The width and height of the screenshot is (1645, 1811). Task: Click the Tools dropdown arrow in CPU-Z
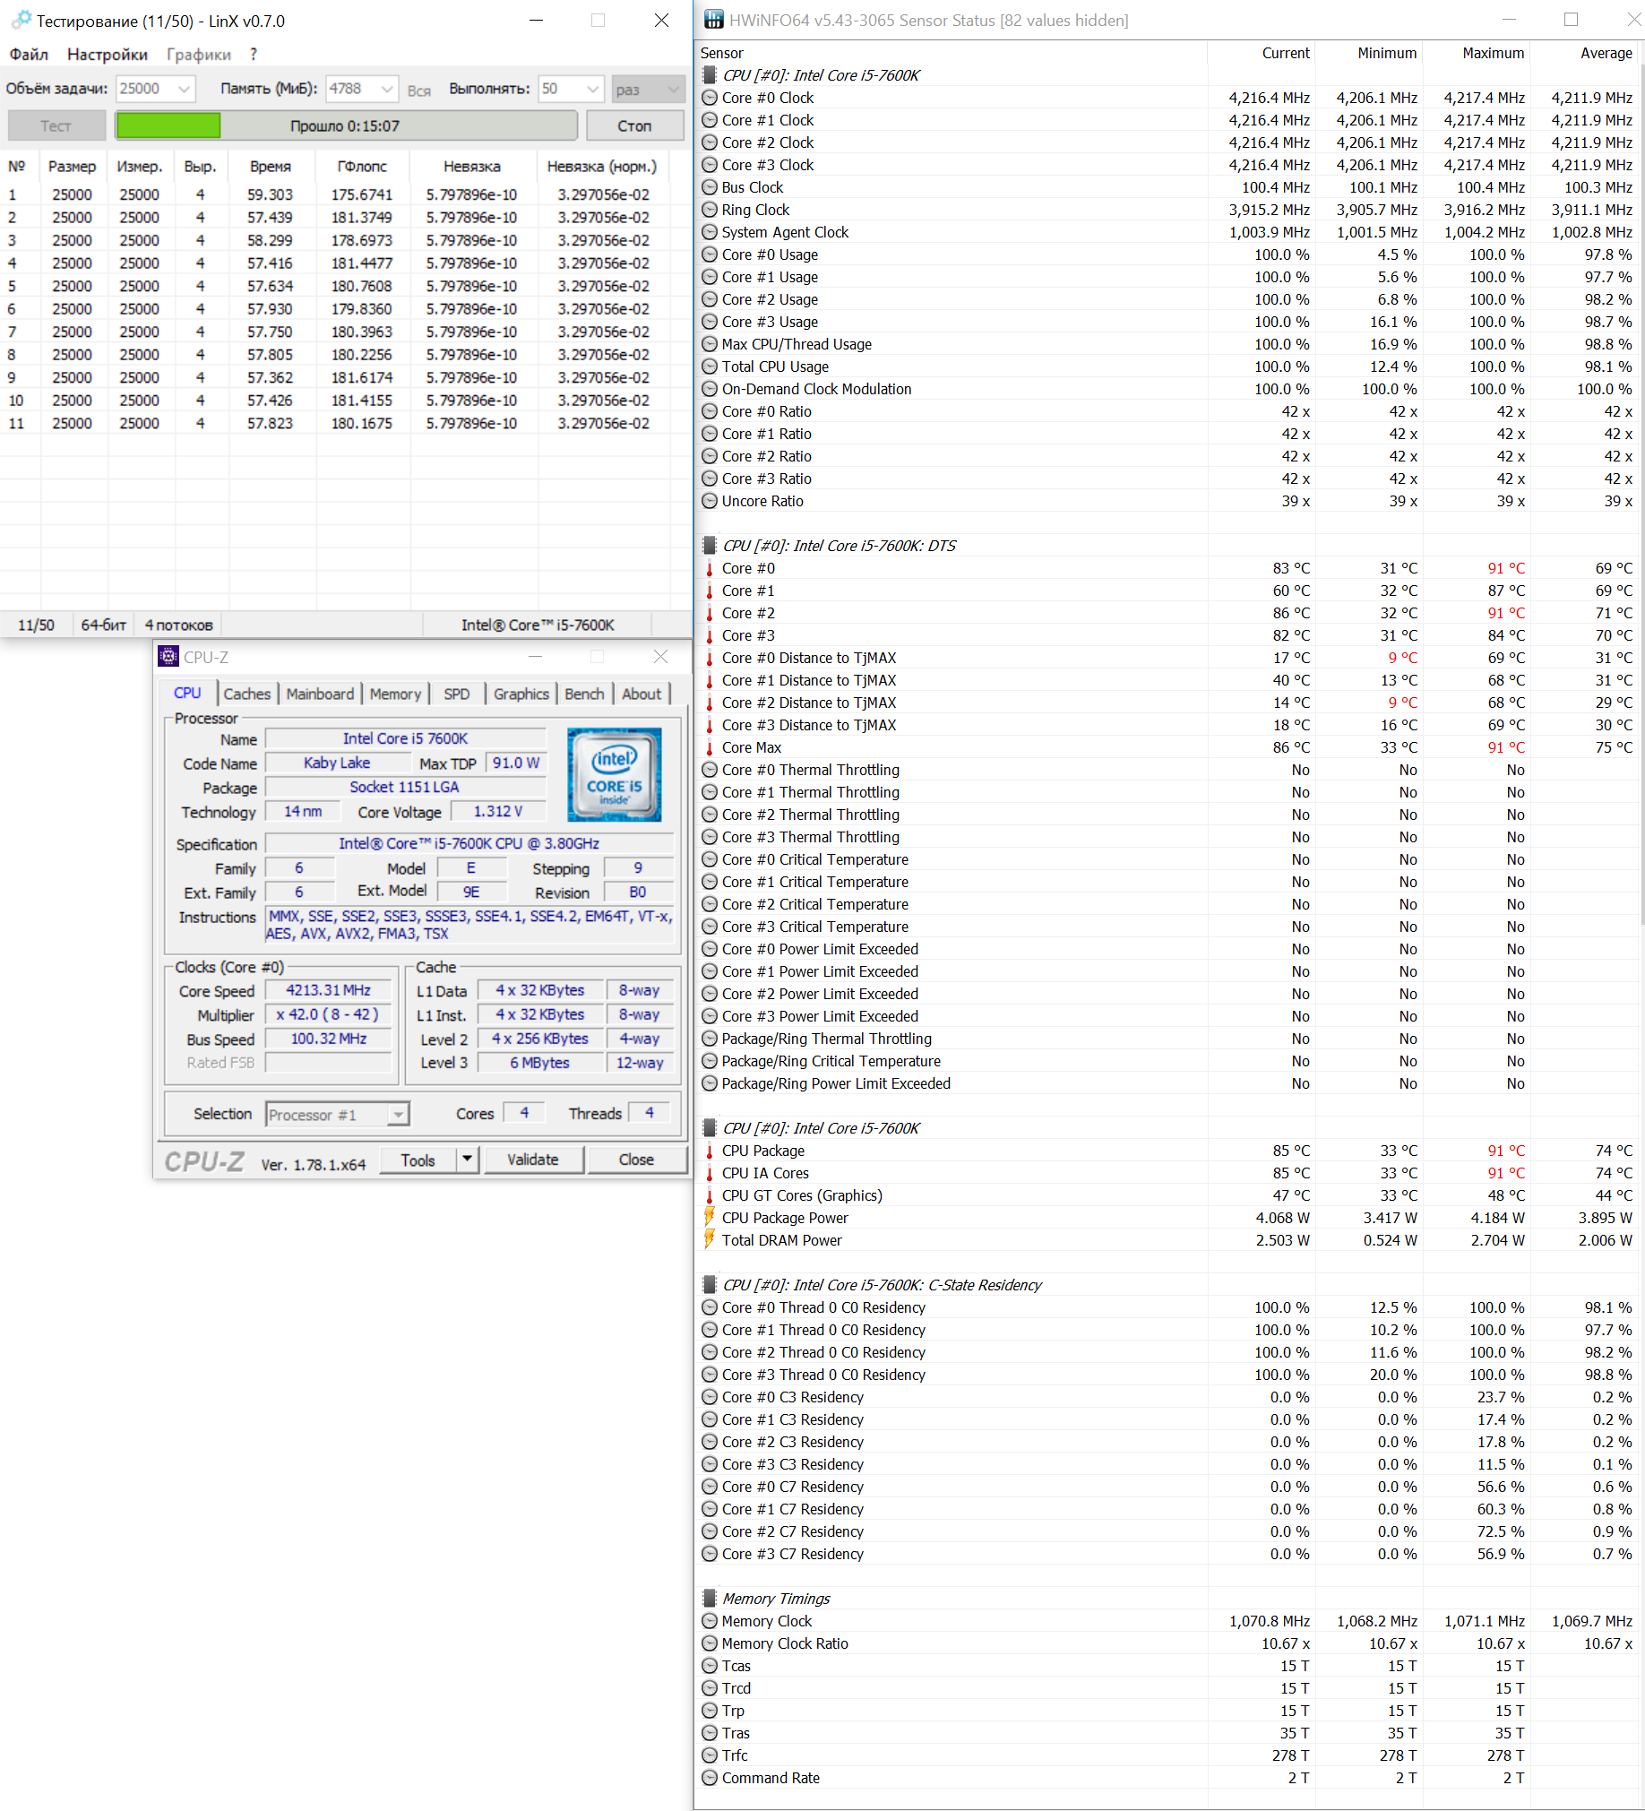[x=467, y=1160]
